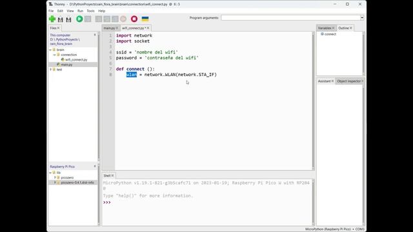413x232 pixels.
Task: Click the rain_flora_brain path segment
Action: click(61, 44)
